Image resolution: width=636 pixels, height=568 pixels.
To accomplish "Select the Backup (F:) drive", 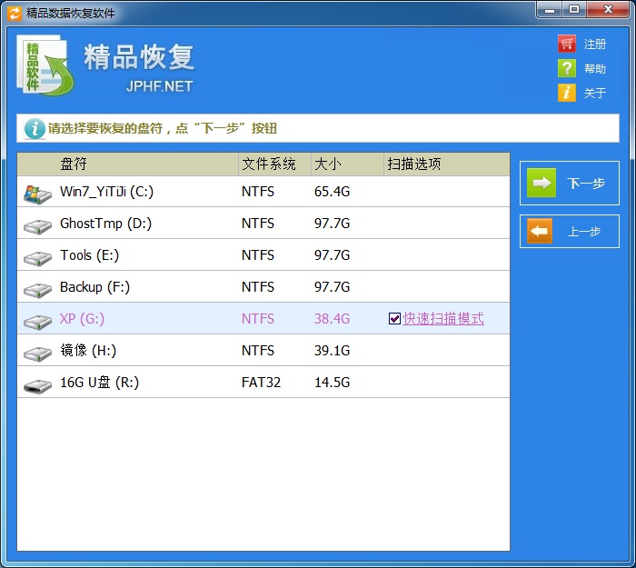I will pyautogui.click(x=263, y=286).
